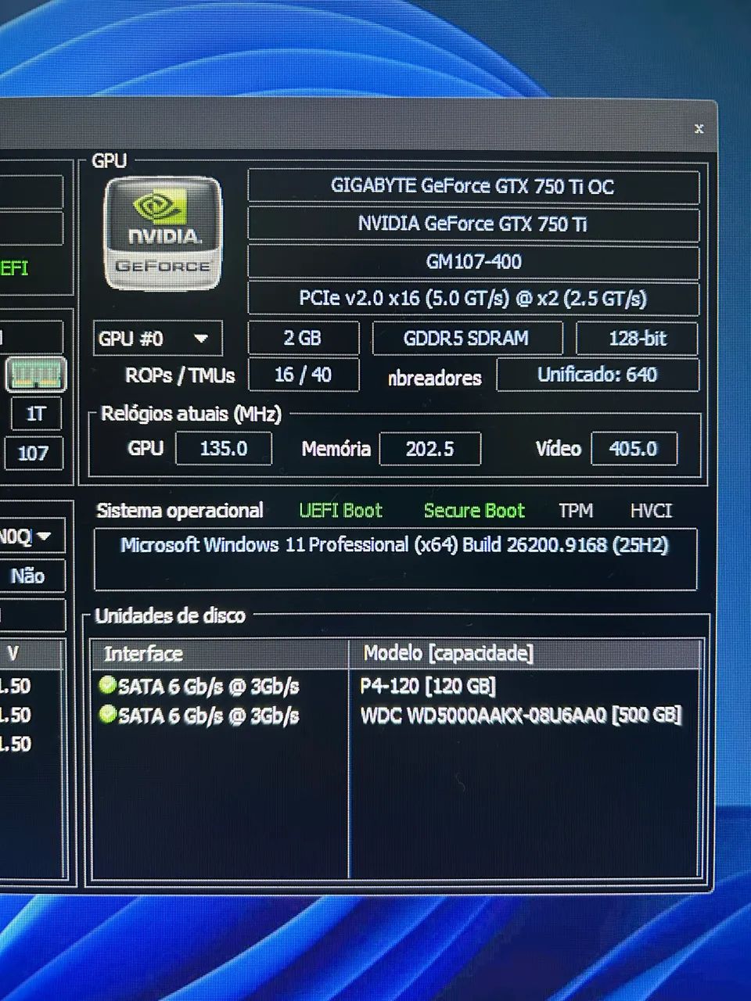Click the Unificado: 640 shaders field
751x1001 pixels.
click(x=597, y=375)
